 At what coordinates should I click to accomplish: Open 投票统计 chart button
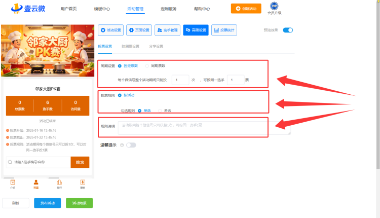click(x=224, y=30)
